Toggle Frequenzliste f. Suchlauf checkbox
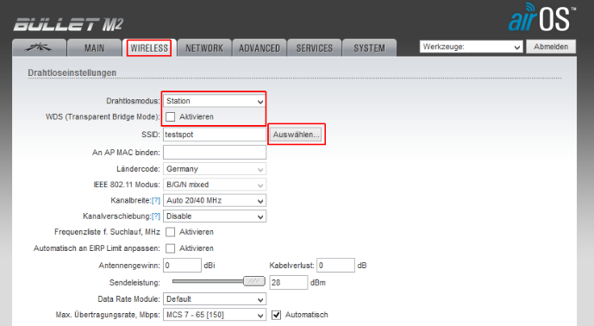This screenshot has width=594, height=326. pos(171,232)
